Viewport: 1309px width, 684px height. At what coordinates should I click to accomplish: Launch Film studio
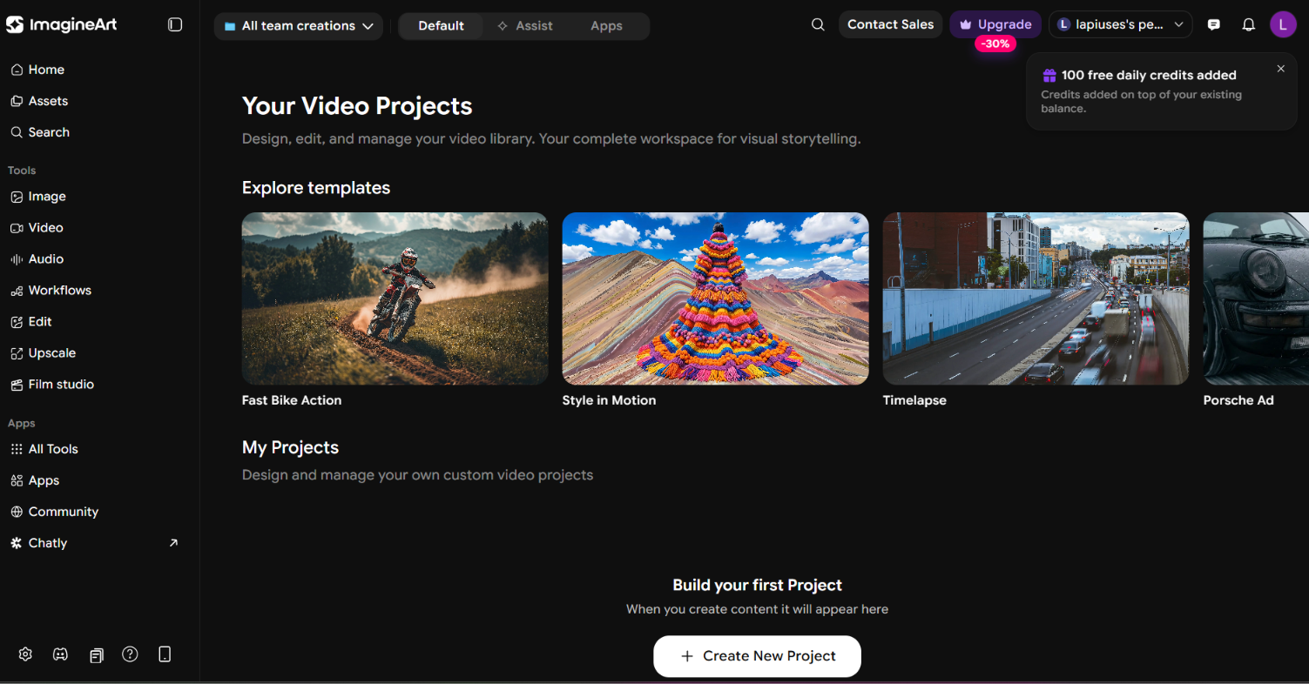(x=52, y=385)
